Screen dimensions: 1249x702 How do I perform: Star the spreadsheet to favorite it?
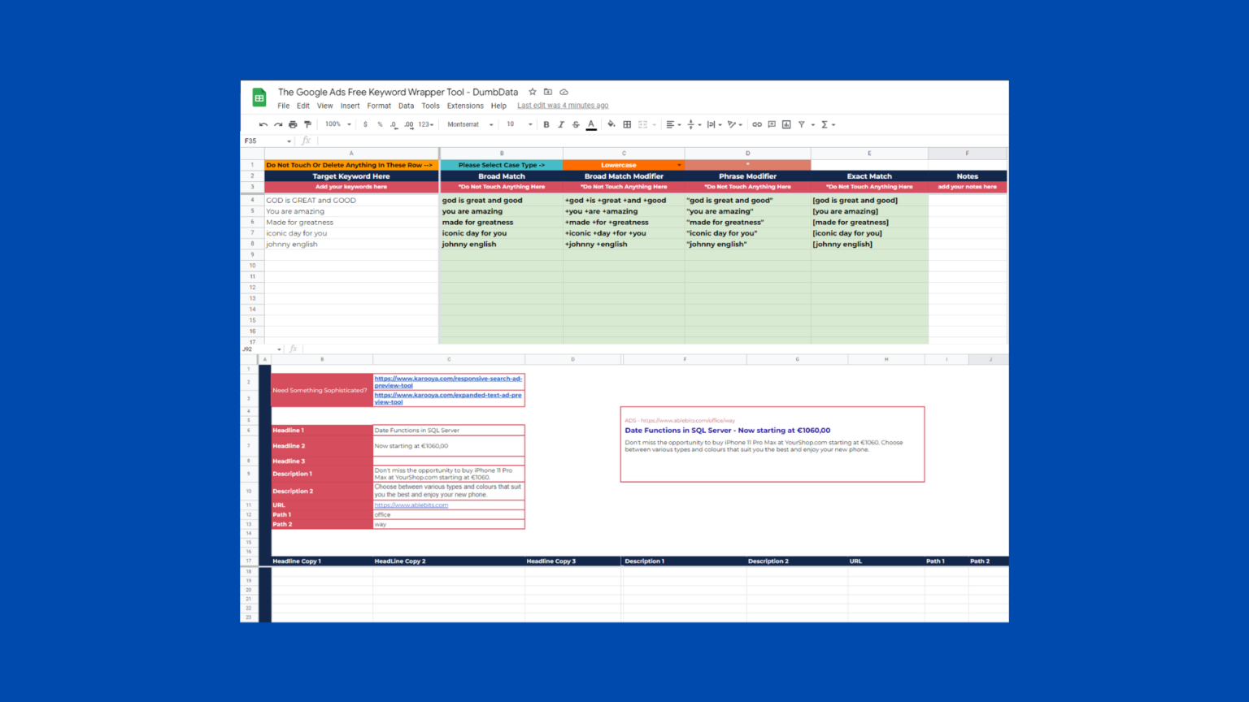coord(533,92)
